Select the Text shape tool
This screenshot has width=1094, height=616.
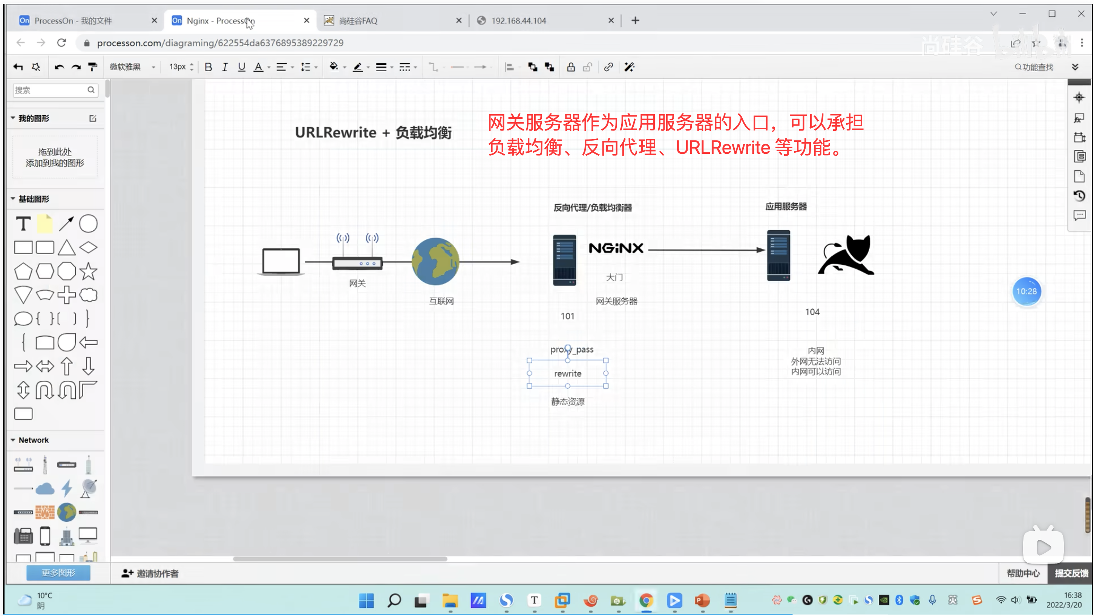tap(23, 224)
